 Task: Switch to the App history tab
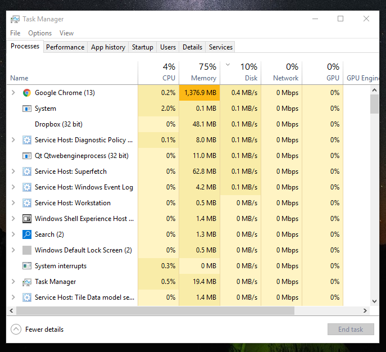click(108, 47)
